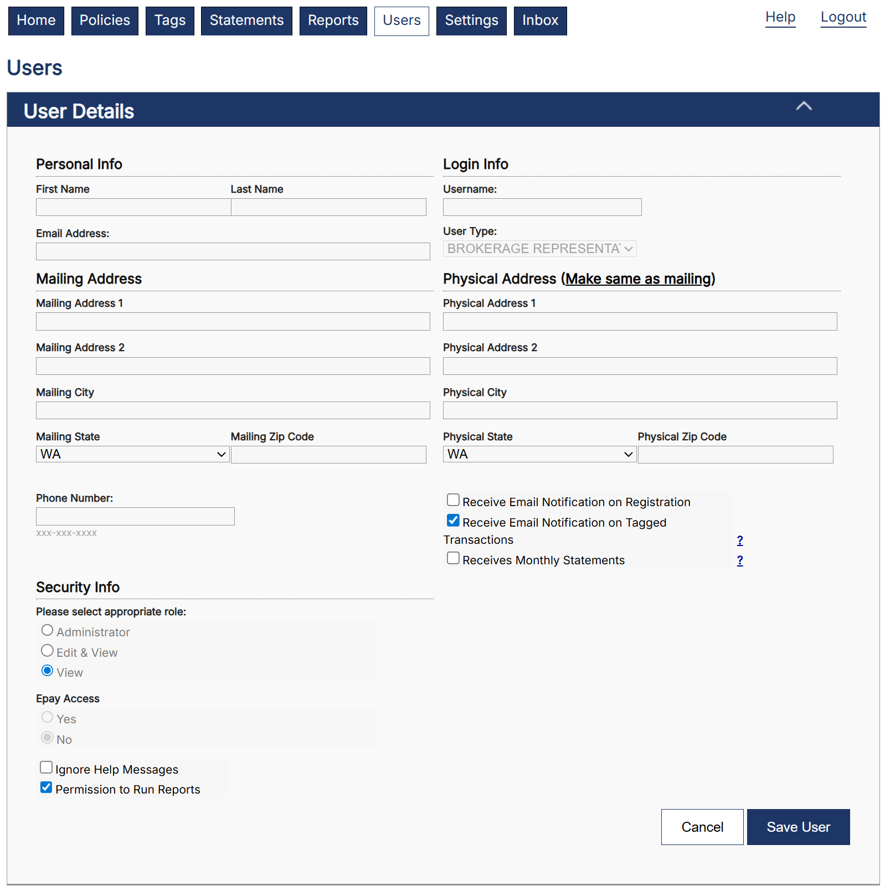This screenshot has height=891, width=885.
Task: Toggle Ignore Help Messages checkbox
Action: pyautogui.click(x=47, y=768)
